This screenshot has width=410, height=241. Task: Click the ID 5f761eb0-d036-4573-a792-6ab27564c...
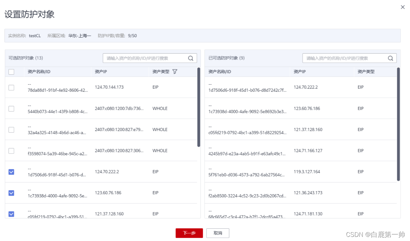[x=246, y=175]
